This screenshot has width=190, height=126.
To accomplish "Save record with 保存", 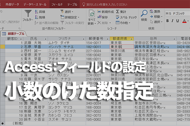I will (x=103, y=17).
